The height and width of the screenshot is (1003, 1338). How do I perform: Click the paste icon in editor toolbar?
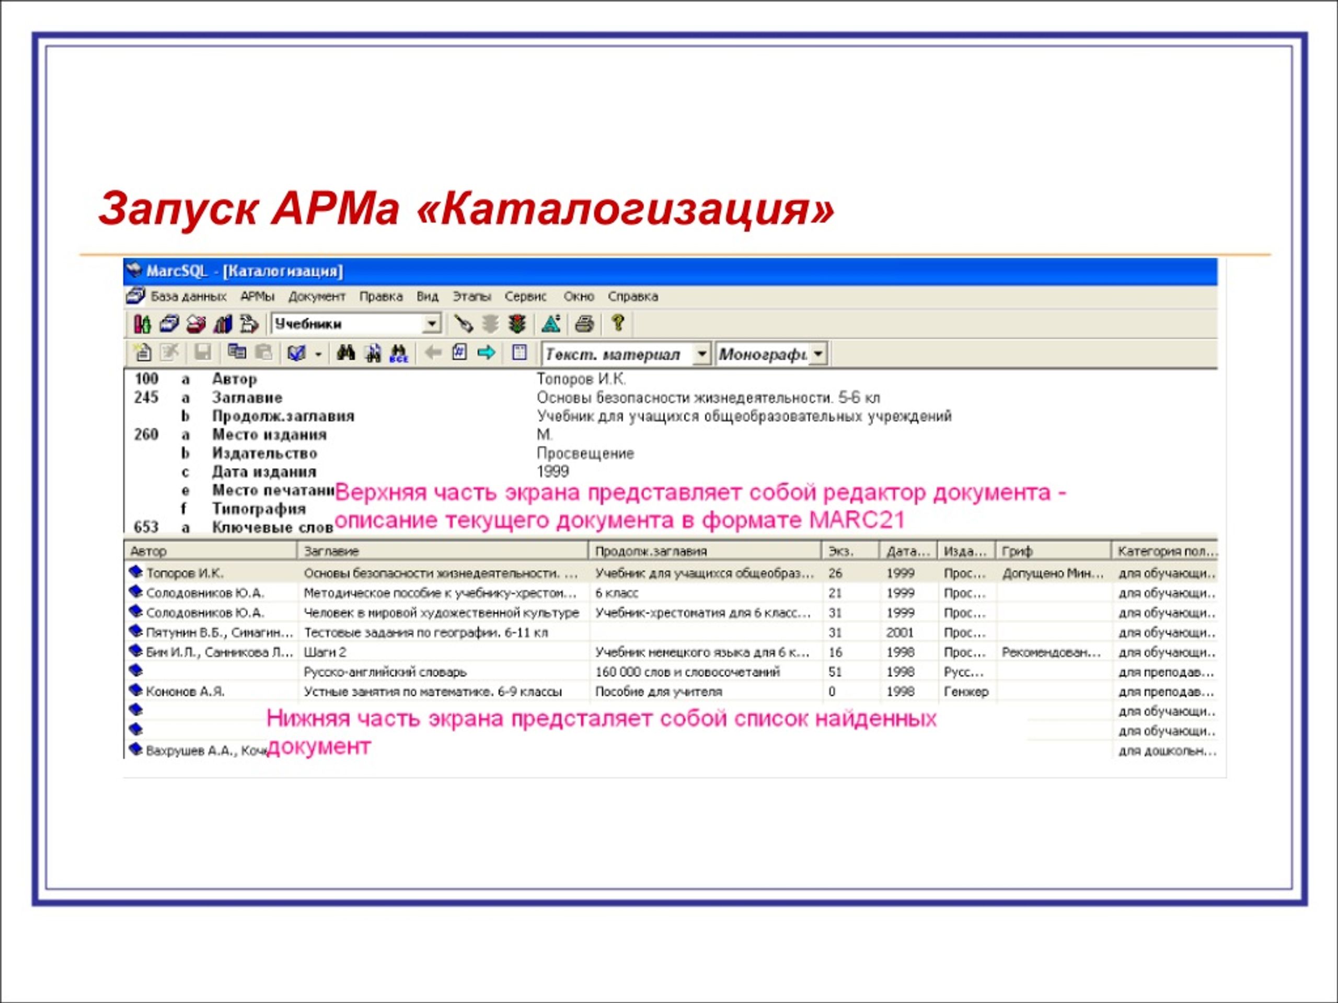264,352
